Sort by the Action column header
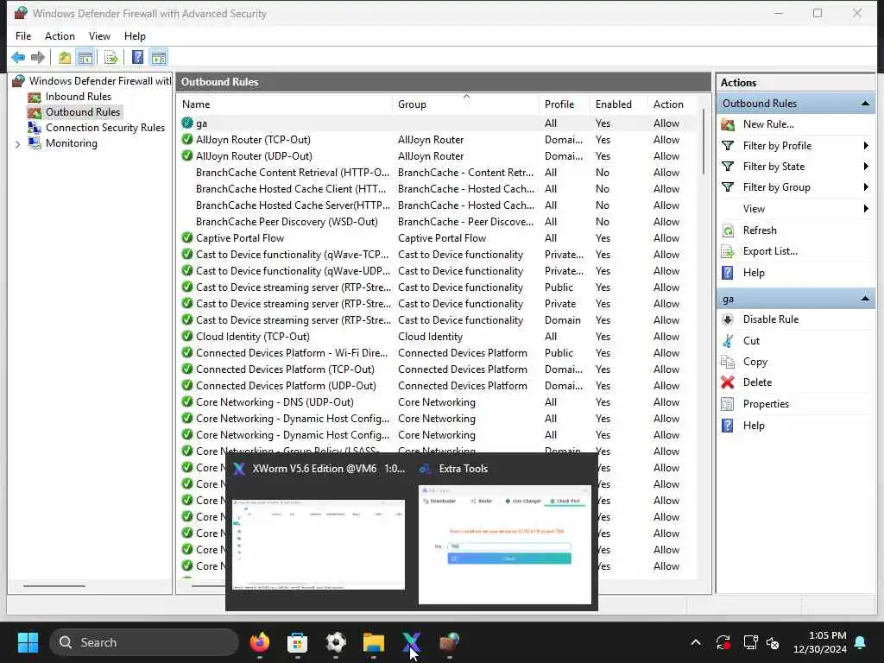 click(672, 104)
